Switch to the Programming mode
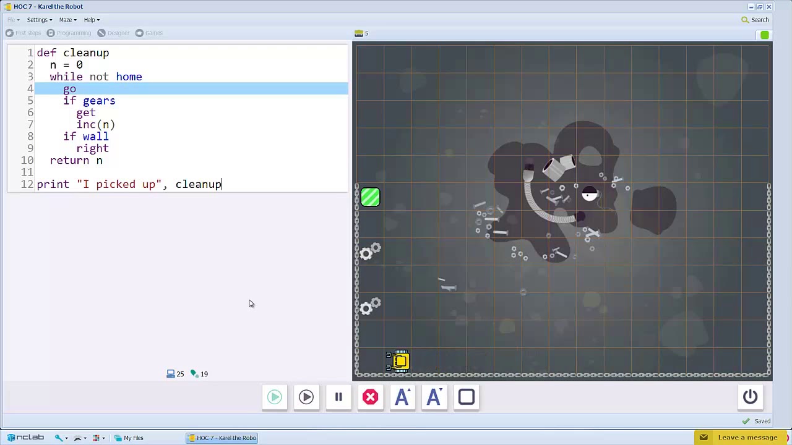This screenshot has height=445, width=792. click(69, 33)
